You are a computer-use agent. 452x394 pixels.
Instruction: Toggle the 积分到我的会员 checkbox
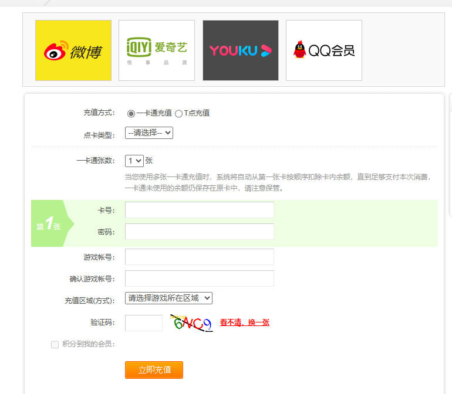pyautogui.click(x=55, y=345)
